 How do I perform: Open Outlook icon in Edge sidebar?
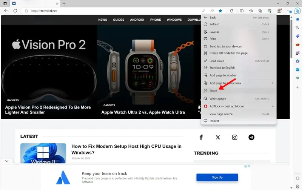click(x=297, y=69)
